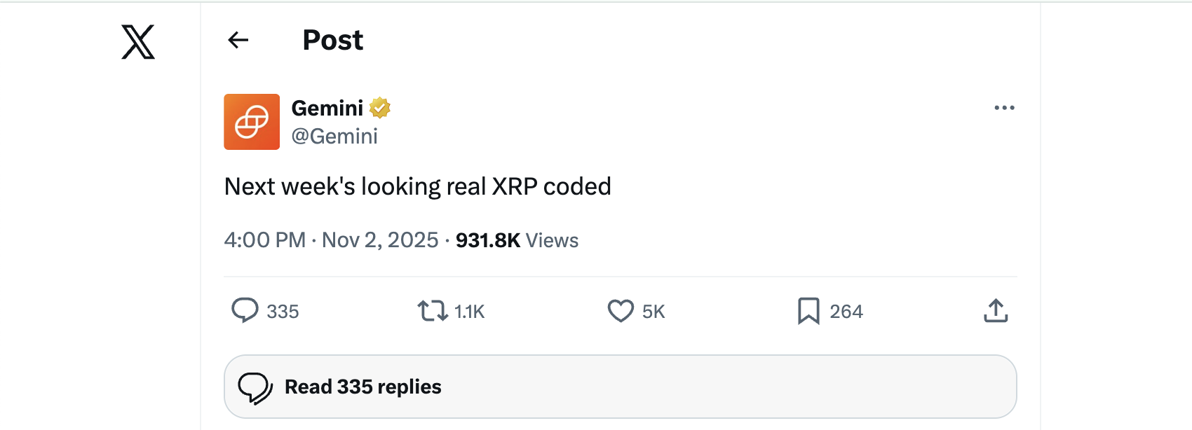The width and height of the screenshot is (1192, 430).
Task: Click the 1.1K repost count
Action: (x=469, y=312)
